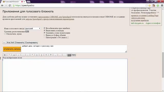Insert a closing parenthesis
164x92 pixels.
pyautogui.click(x=42, y=55)
